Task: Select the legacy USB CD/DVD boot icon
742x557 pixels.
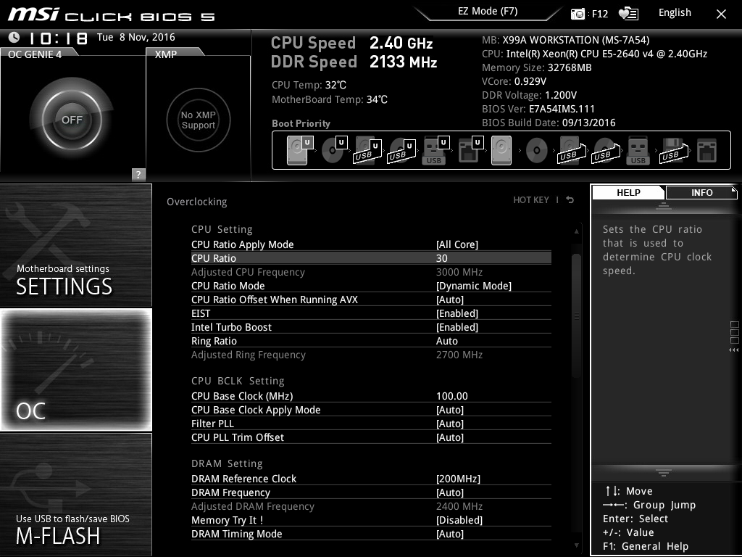Action: point(605,150)
